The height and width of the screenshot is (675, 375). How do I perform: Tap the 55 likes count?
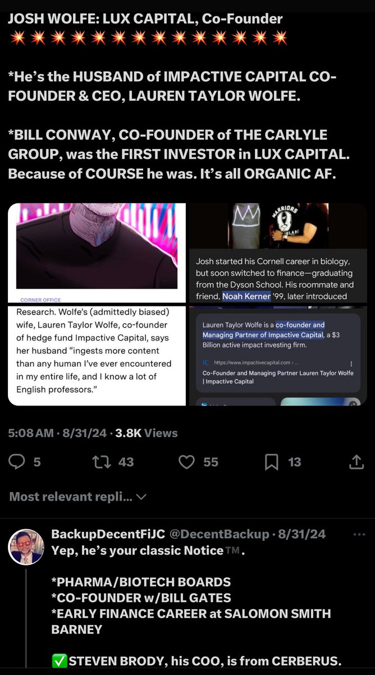[211, 462]
